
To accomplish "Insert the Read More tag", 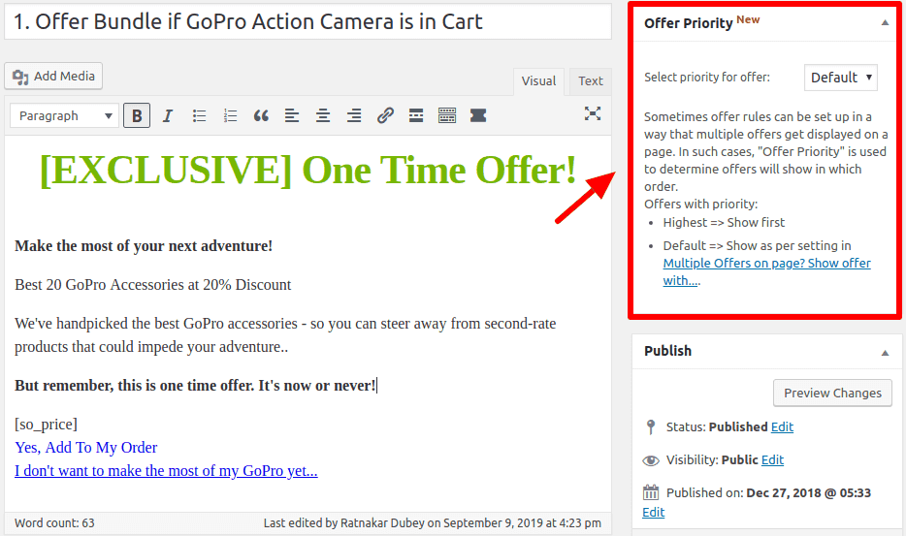I will pos(416,115).
